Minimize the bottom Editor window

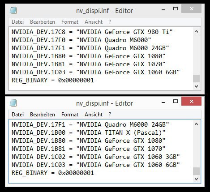(x=163, y=102)
